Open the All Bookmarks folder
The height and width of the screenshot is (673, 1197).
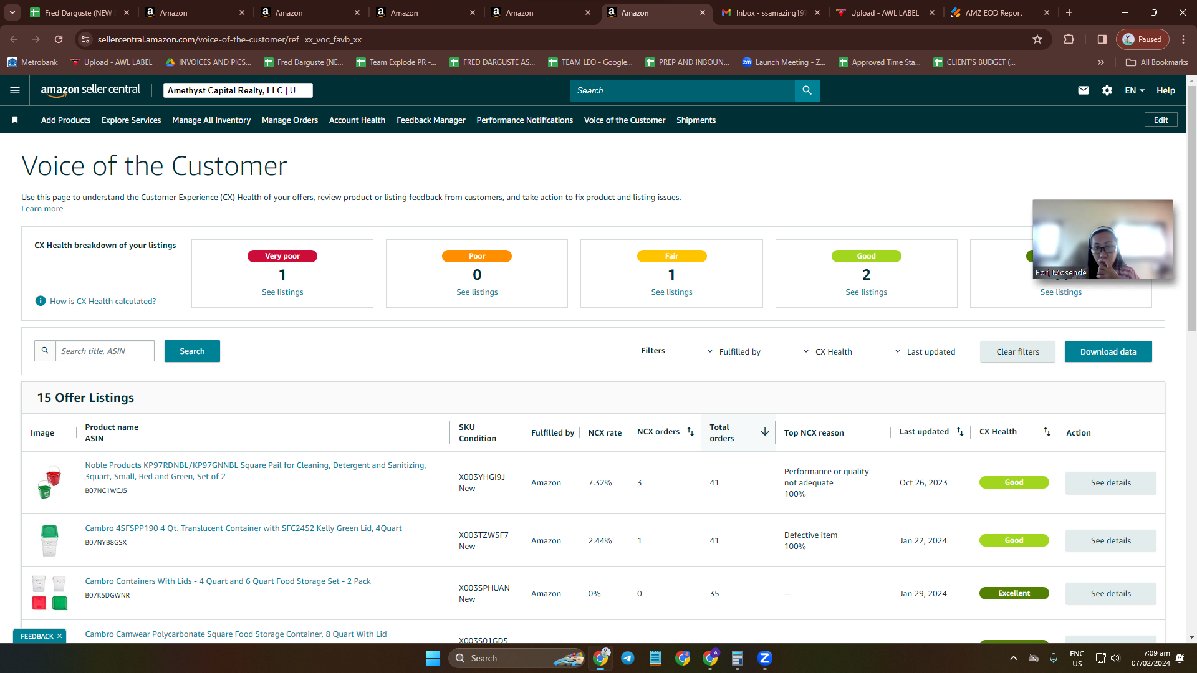coord(1157,62)
